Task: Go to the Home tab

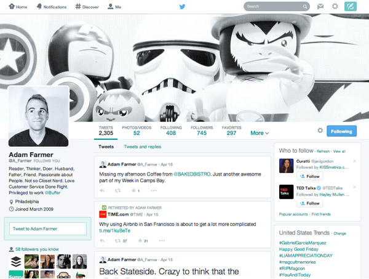Action: pos(18,7)
